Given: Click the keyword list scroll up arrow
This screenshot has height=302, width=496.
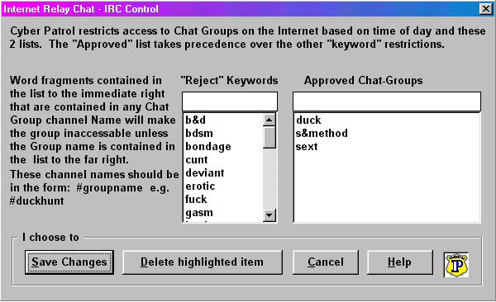Looking at the screenshot, I should click(269, 120).
